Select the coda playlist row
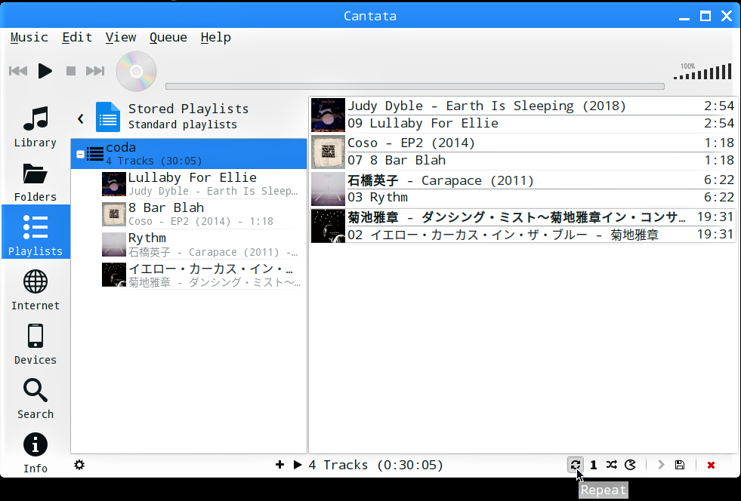Image resolution: width=741 pixels, height=501 pixels. click(x=189, y=153)
